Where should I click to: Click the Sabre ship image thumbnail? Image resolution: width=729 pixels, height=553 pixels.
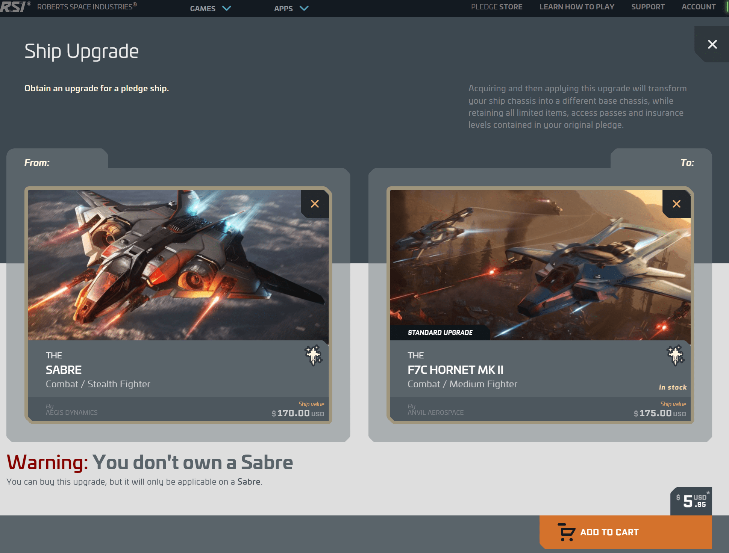pos(178,265)
